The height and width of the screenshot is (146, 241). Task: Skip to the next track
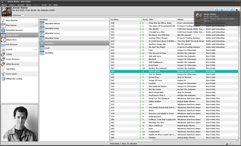point(232,10)
